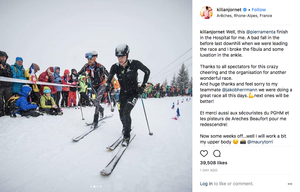This screenshot has height=192, width=300.
Task: Select the fourth carousel indicator dot
Action: tap(101, 187)
